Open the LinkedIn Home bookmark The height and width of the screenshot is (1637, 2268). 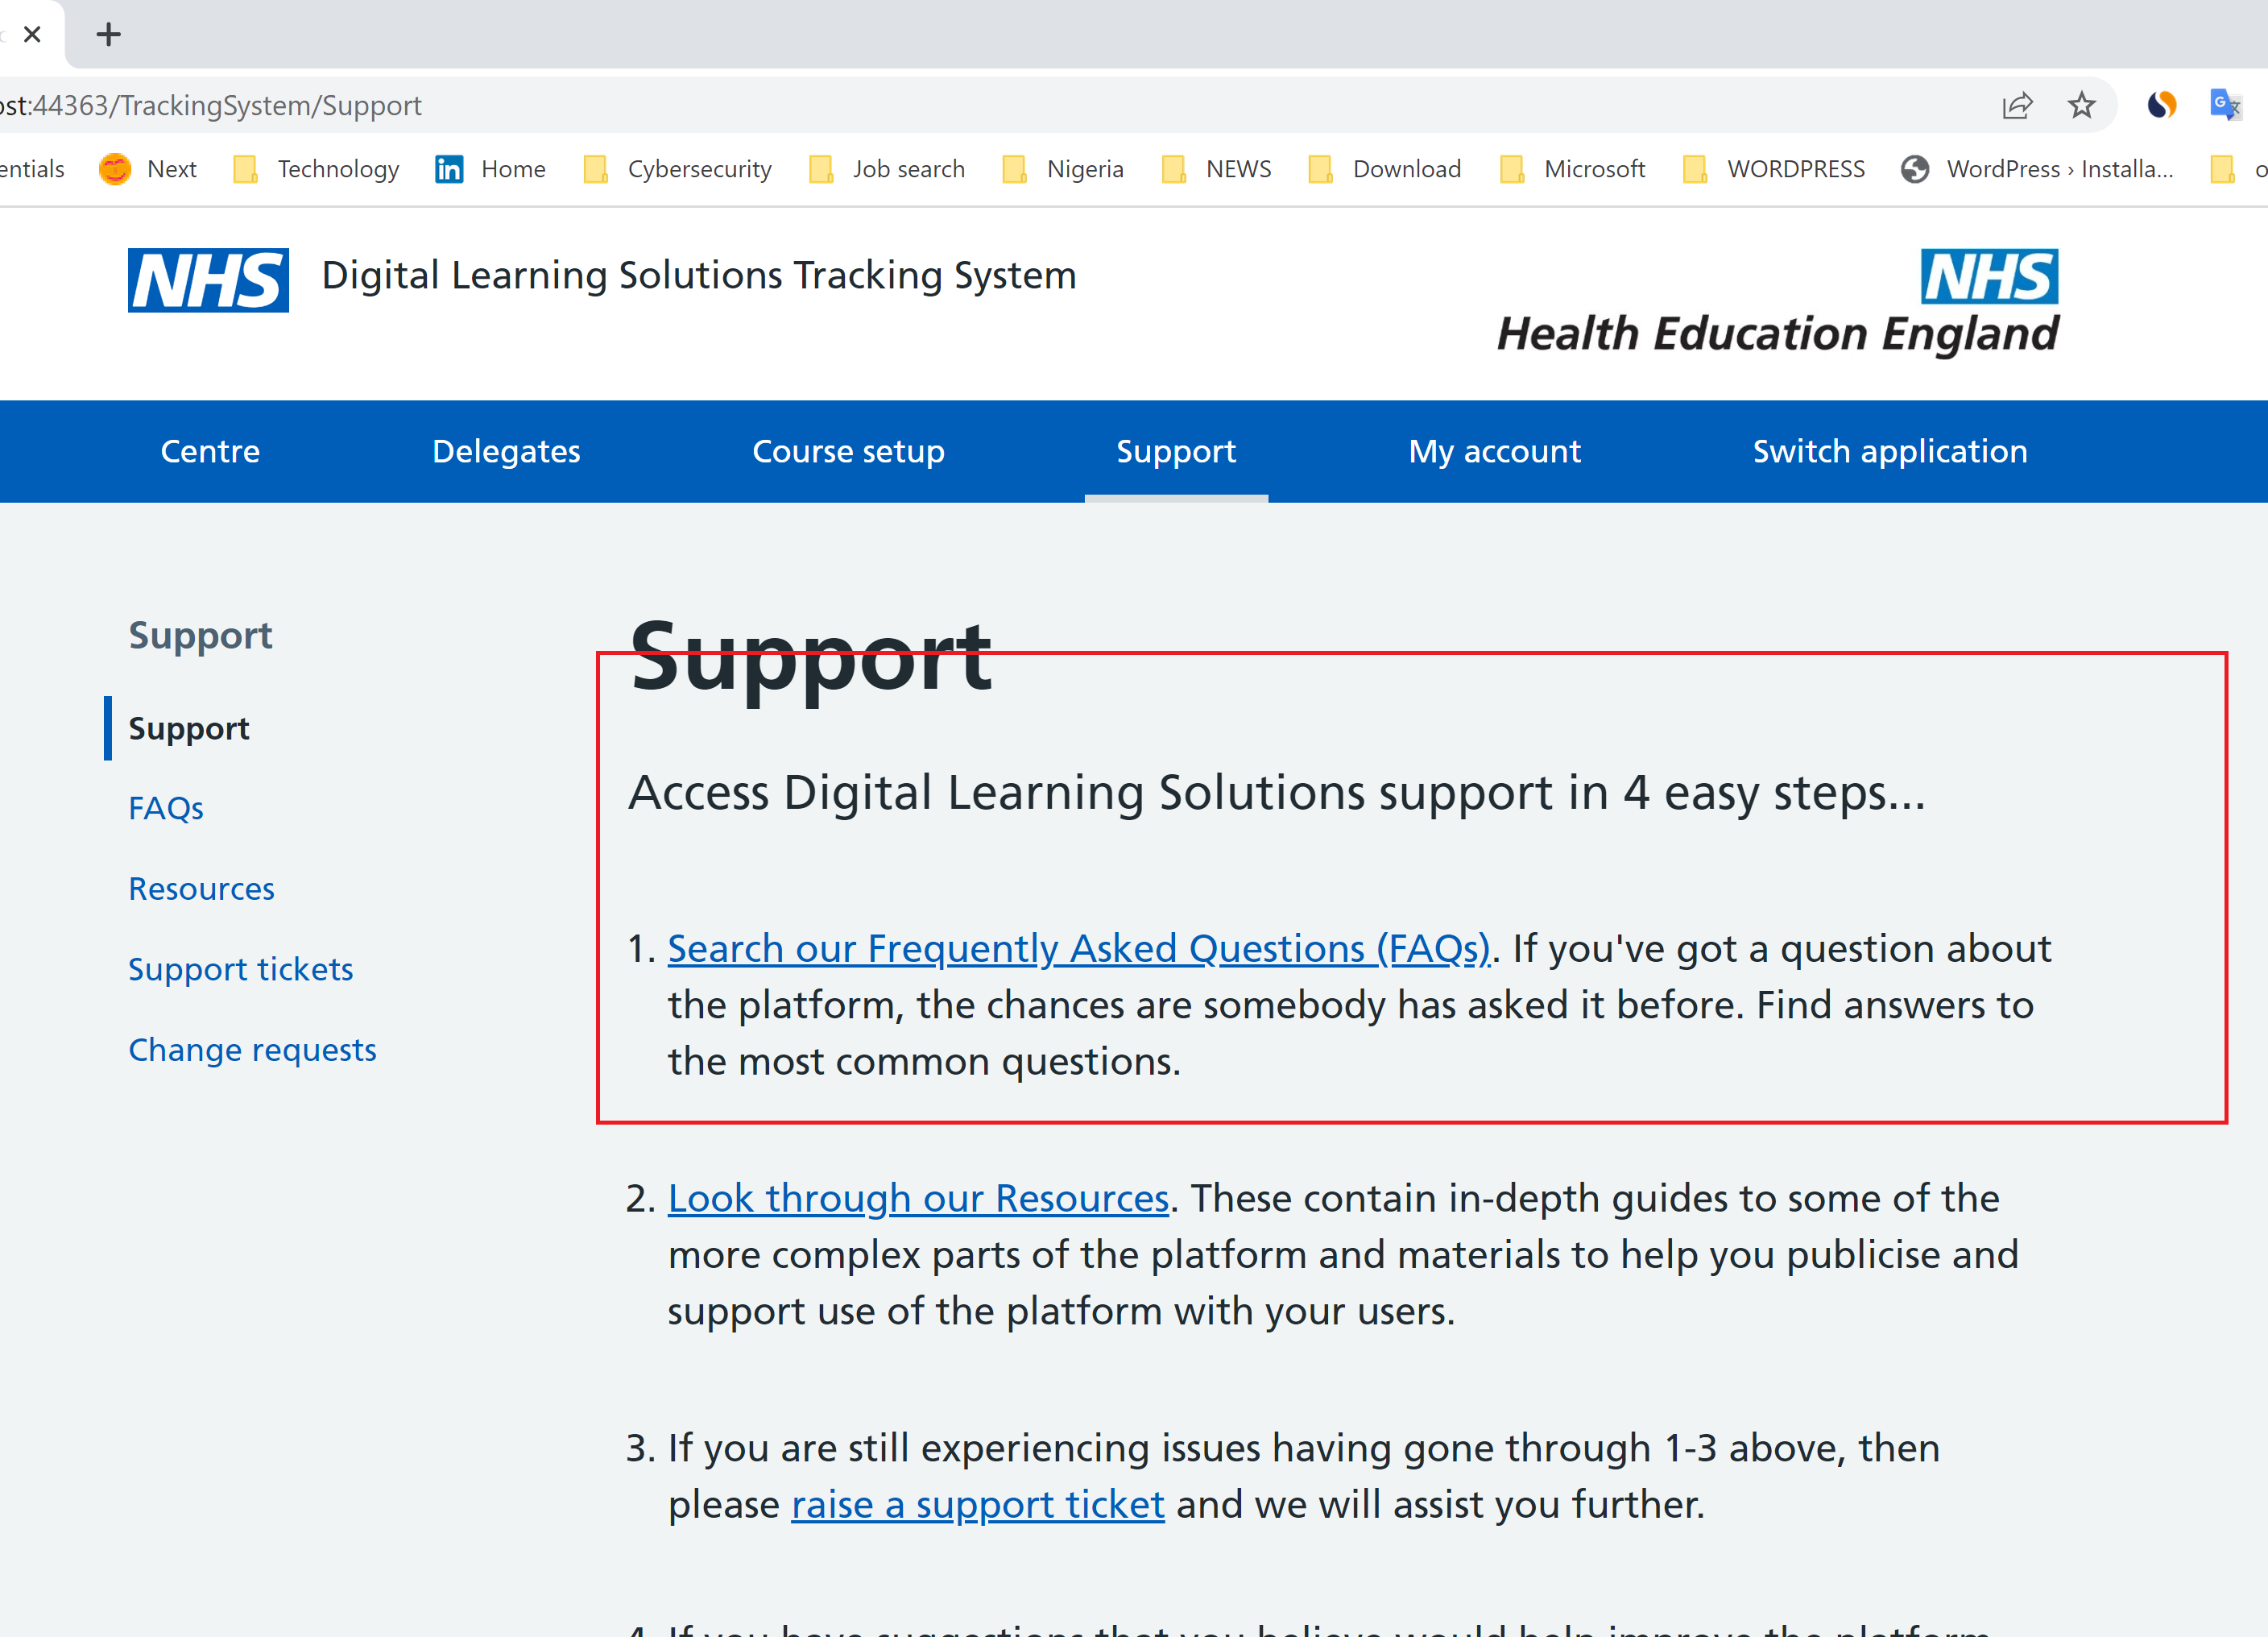(490, 169)
